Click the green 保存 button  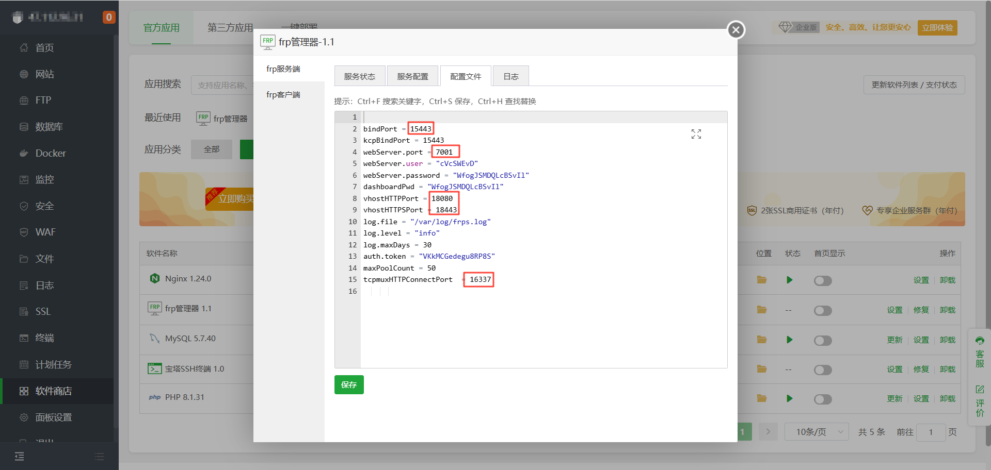[x=349, y=385]
